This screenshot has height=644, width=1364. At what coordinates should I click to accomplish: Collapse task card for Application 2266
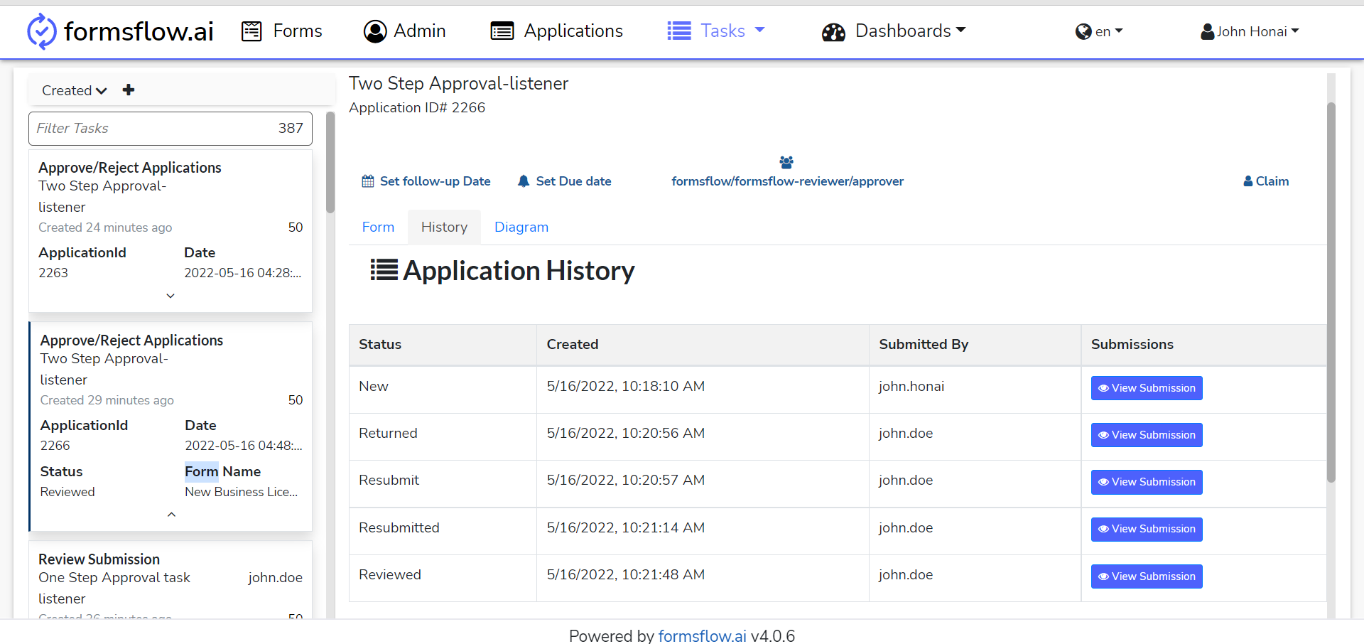point(171,514)
